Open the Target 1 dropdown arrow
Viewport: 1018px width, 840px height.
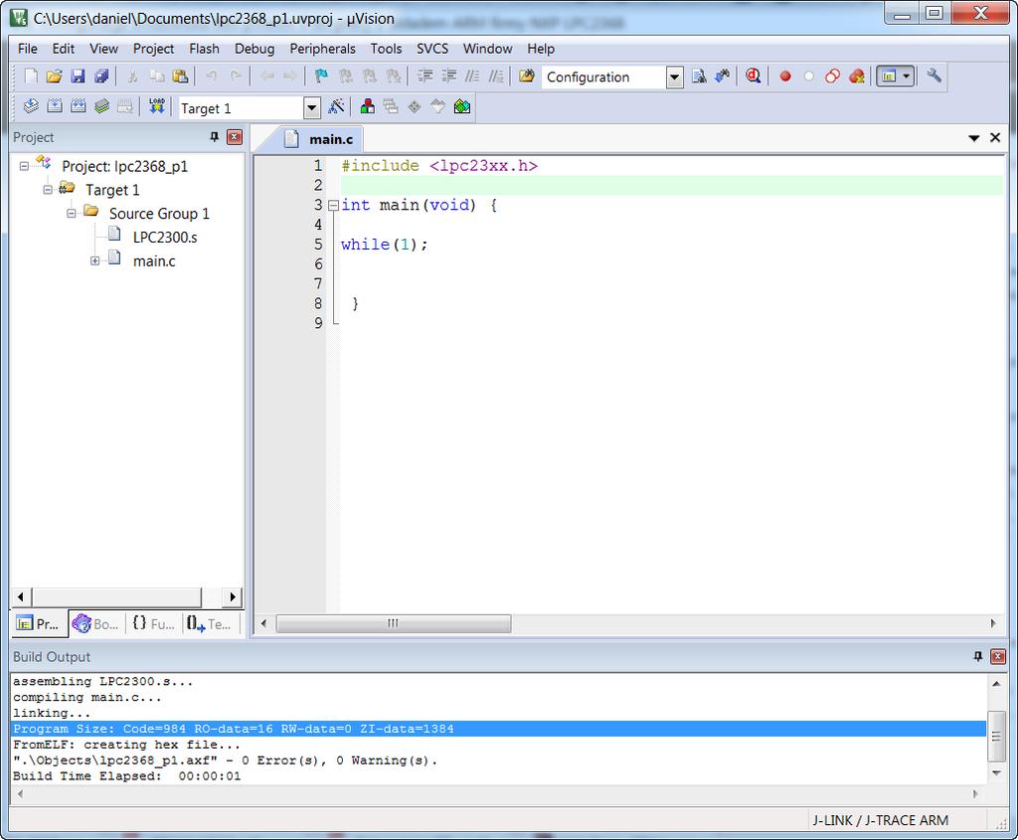click(312, 107)
